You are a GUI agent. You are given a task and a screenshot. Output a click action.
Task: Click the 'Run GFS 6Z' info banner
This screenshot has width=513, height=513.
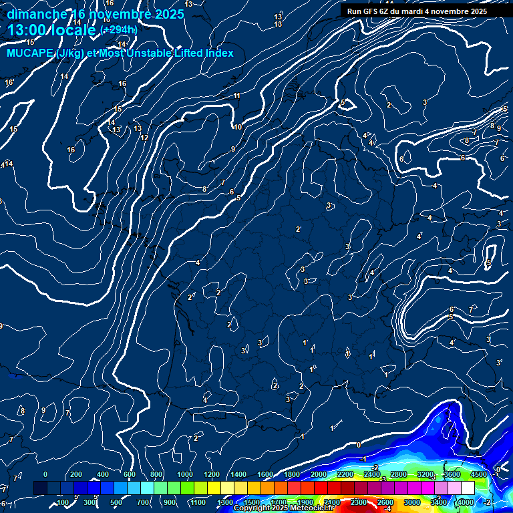click(x=417, y=11)
